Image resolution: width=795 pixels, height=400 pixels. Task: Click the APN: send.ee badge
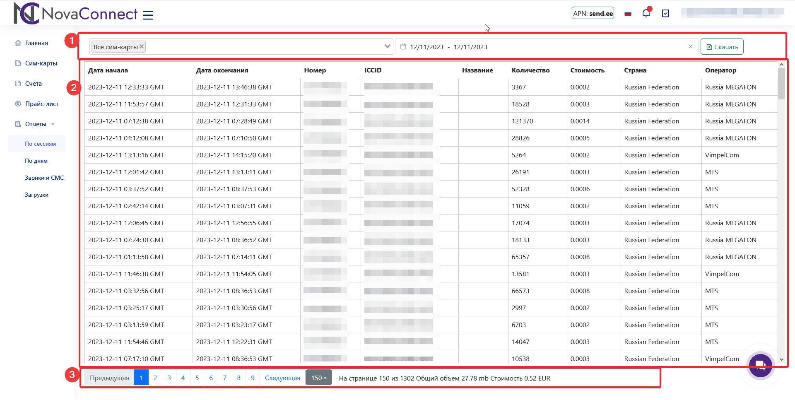tap(593, 13)
